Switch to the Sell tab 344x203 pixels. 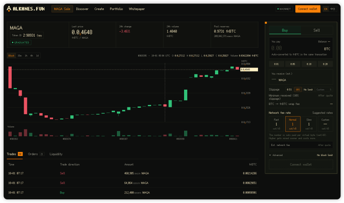point(317,30)
